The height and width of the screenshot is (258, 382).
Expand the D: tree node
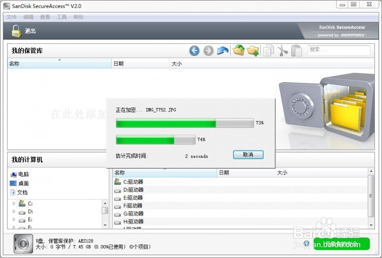point(14,212)
